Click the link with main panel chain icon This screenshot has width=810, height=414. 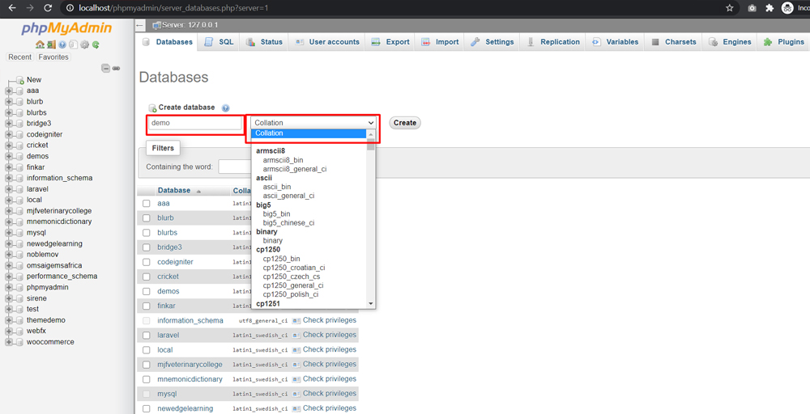pyautogui.click(x=116, y=68)
